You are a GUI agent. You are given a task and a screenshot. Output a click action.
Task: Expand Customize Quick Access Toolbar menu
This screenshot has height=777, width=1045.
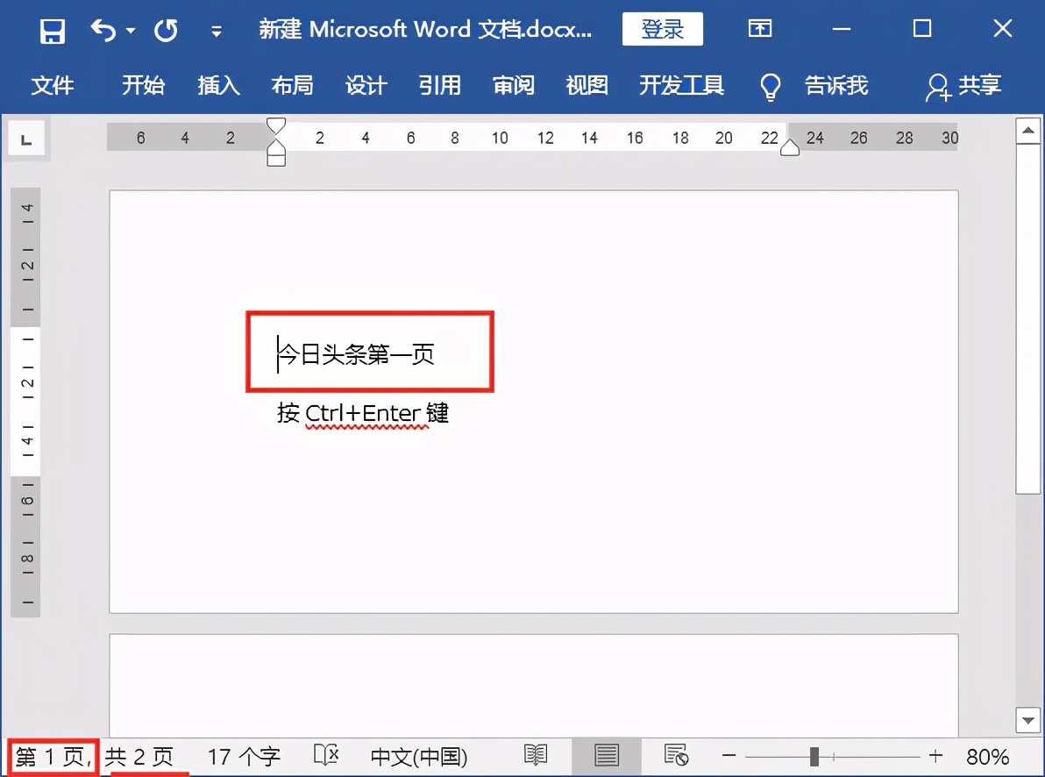217,32
